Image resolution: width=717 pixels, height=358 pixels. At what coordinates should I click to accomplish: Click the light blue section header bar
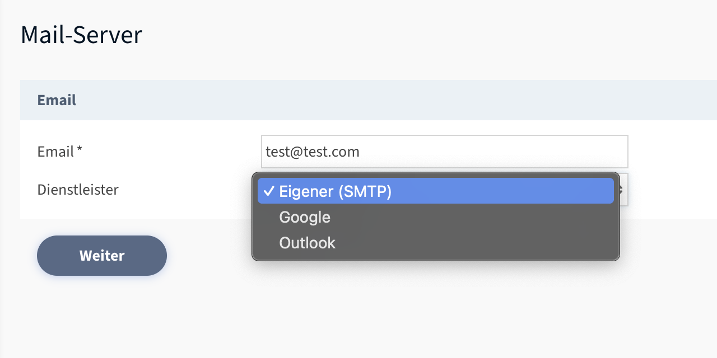point(392,100)
